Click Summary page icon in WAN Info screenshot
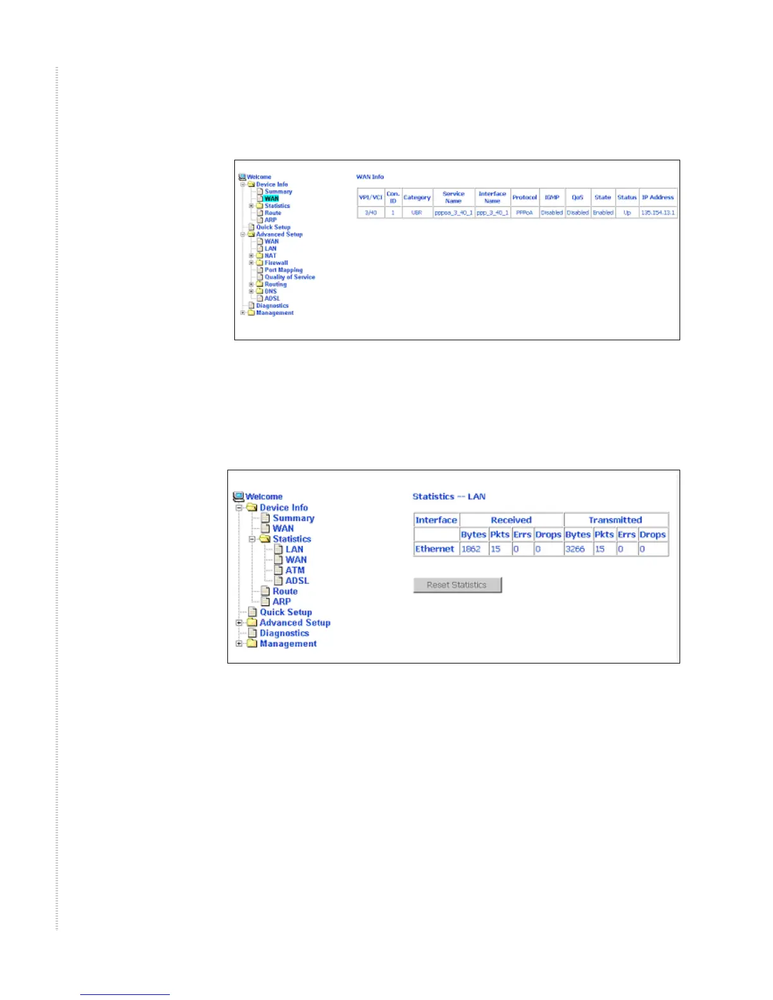 pyautogui.click(x=260, y=191)
